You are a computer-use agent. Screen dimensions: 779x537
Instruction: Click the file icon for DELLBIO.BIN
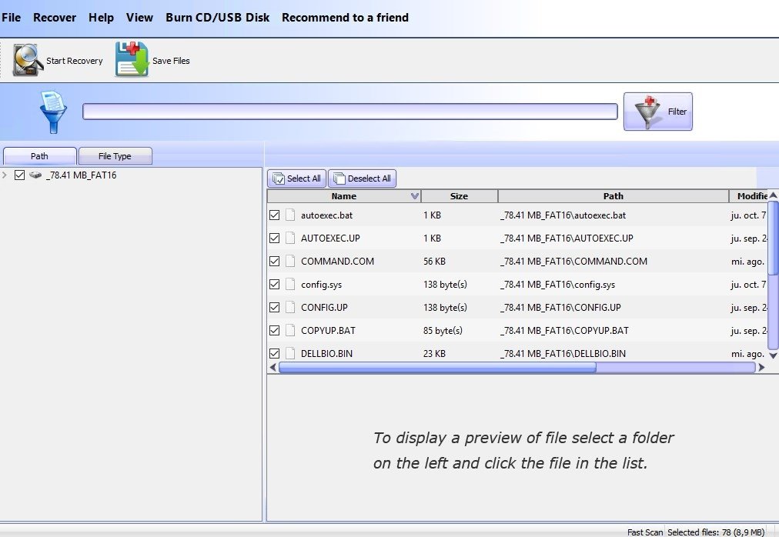click(x=290, y=353)
